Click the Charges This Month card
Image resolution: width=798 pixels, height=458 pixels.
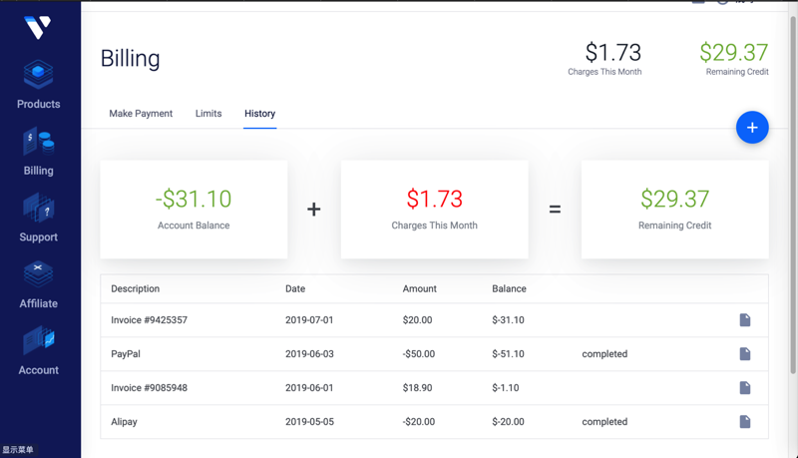[434, 210]
